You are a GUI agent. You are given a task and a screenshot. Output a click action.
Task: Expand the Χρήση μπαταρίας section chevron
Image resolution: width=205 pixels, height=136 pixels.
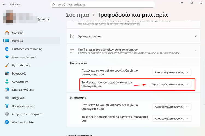[196, 36]
